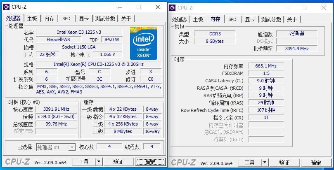Expand the 处理器 #1 selection dropdown
The height and width of the screenshot is (170, 334).
tap(56, 147)
